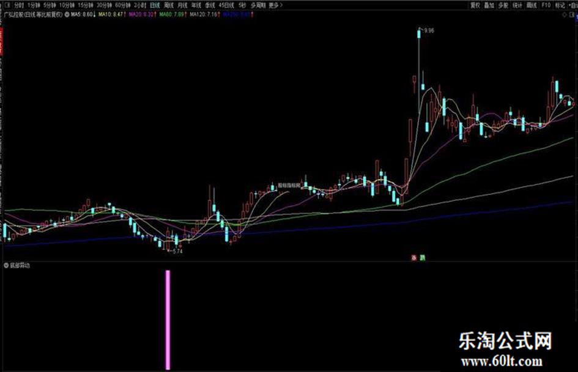Click the green MA60 value label
The height and width of the screenshot is (372, 578).
173,15
